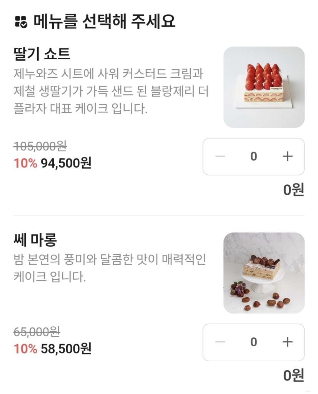The height and width of the screenshot is (394, 318).
Task: Click the crossed-out 105,000원 original price
Action: click(40, 146)
